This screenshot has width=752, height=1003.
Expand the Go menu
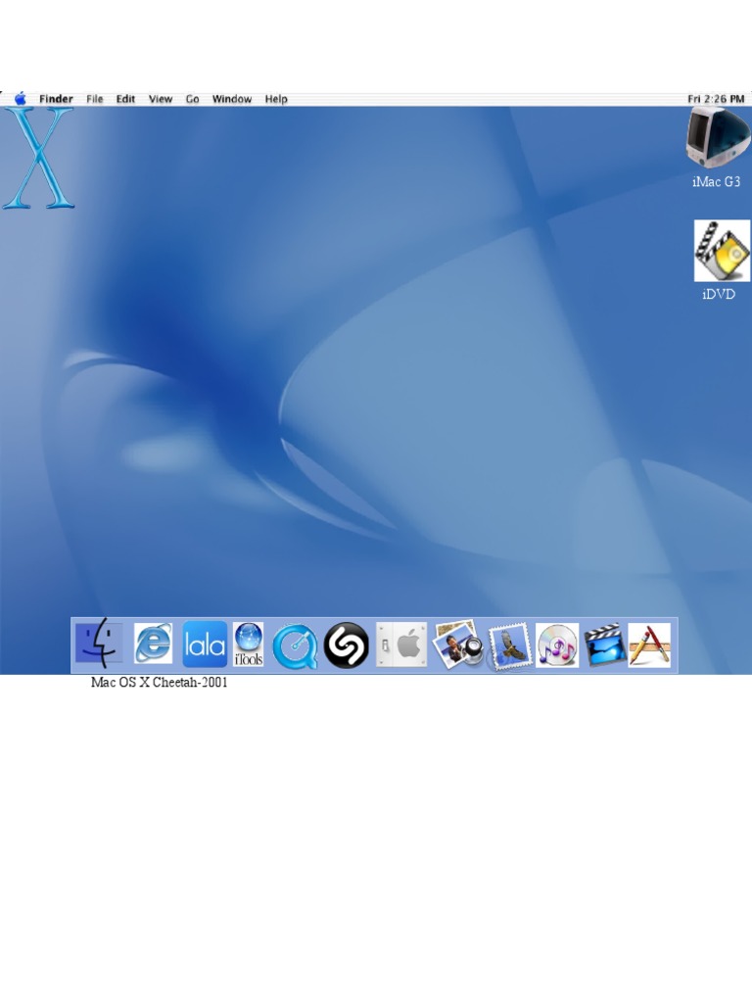(x=193, y=99)
